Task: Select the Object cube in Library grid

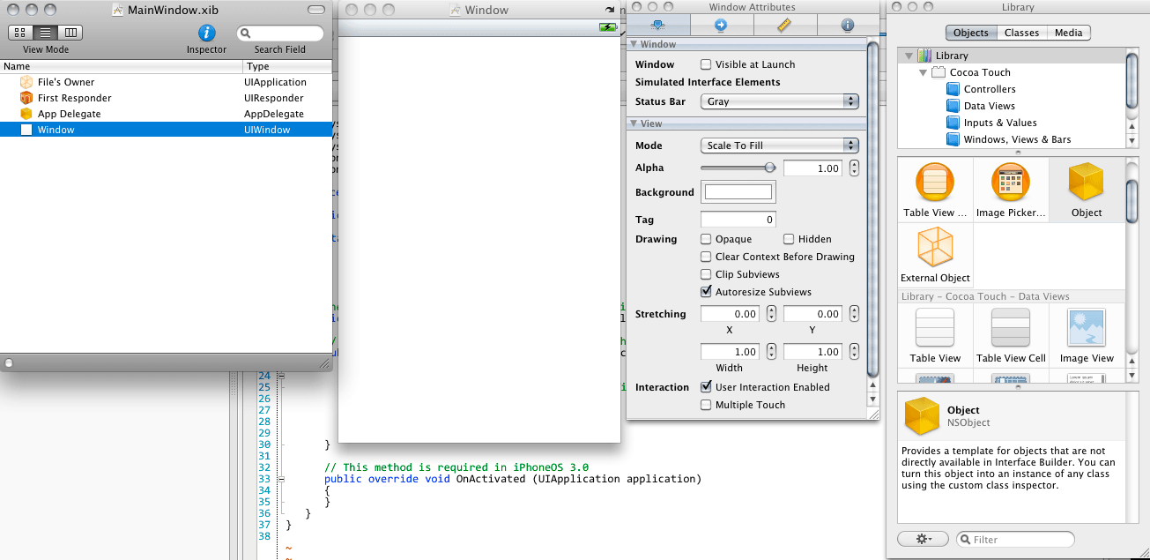Action: pyautogui.click(x=1087, y=190)
